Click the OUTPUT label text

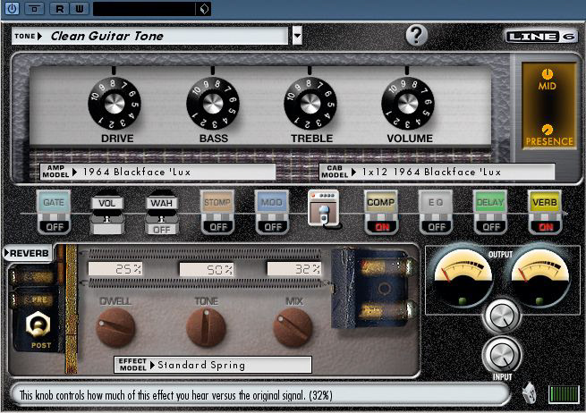(500, 254)
